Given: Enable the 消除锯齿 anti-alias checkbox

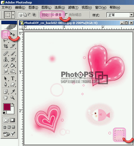Looking at the screenshot, I should coord(66,15).
